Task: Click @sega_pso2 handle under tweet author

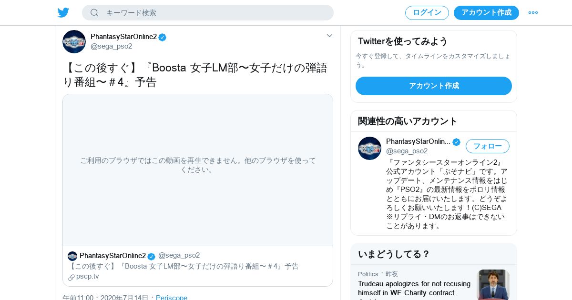Action: [x=111, y=46]
